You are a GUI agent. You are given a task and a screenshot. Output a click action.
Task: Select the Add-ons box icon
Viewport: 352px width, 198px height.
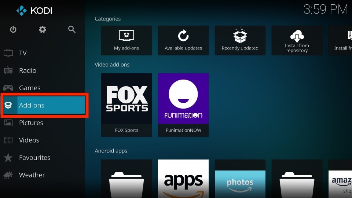8,105
